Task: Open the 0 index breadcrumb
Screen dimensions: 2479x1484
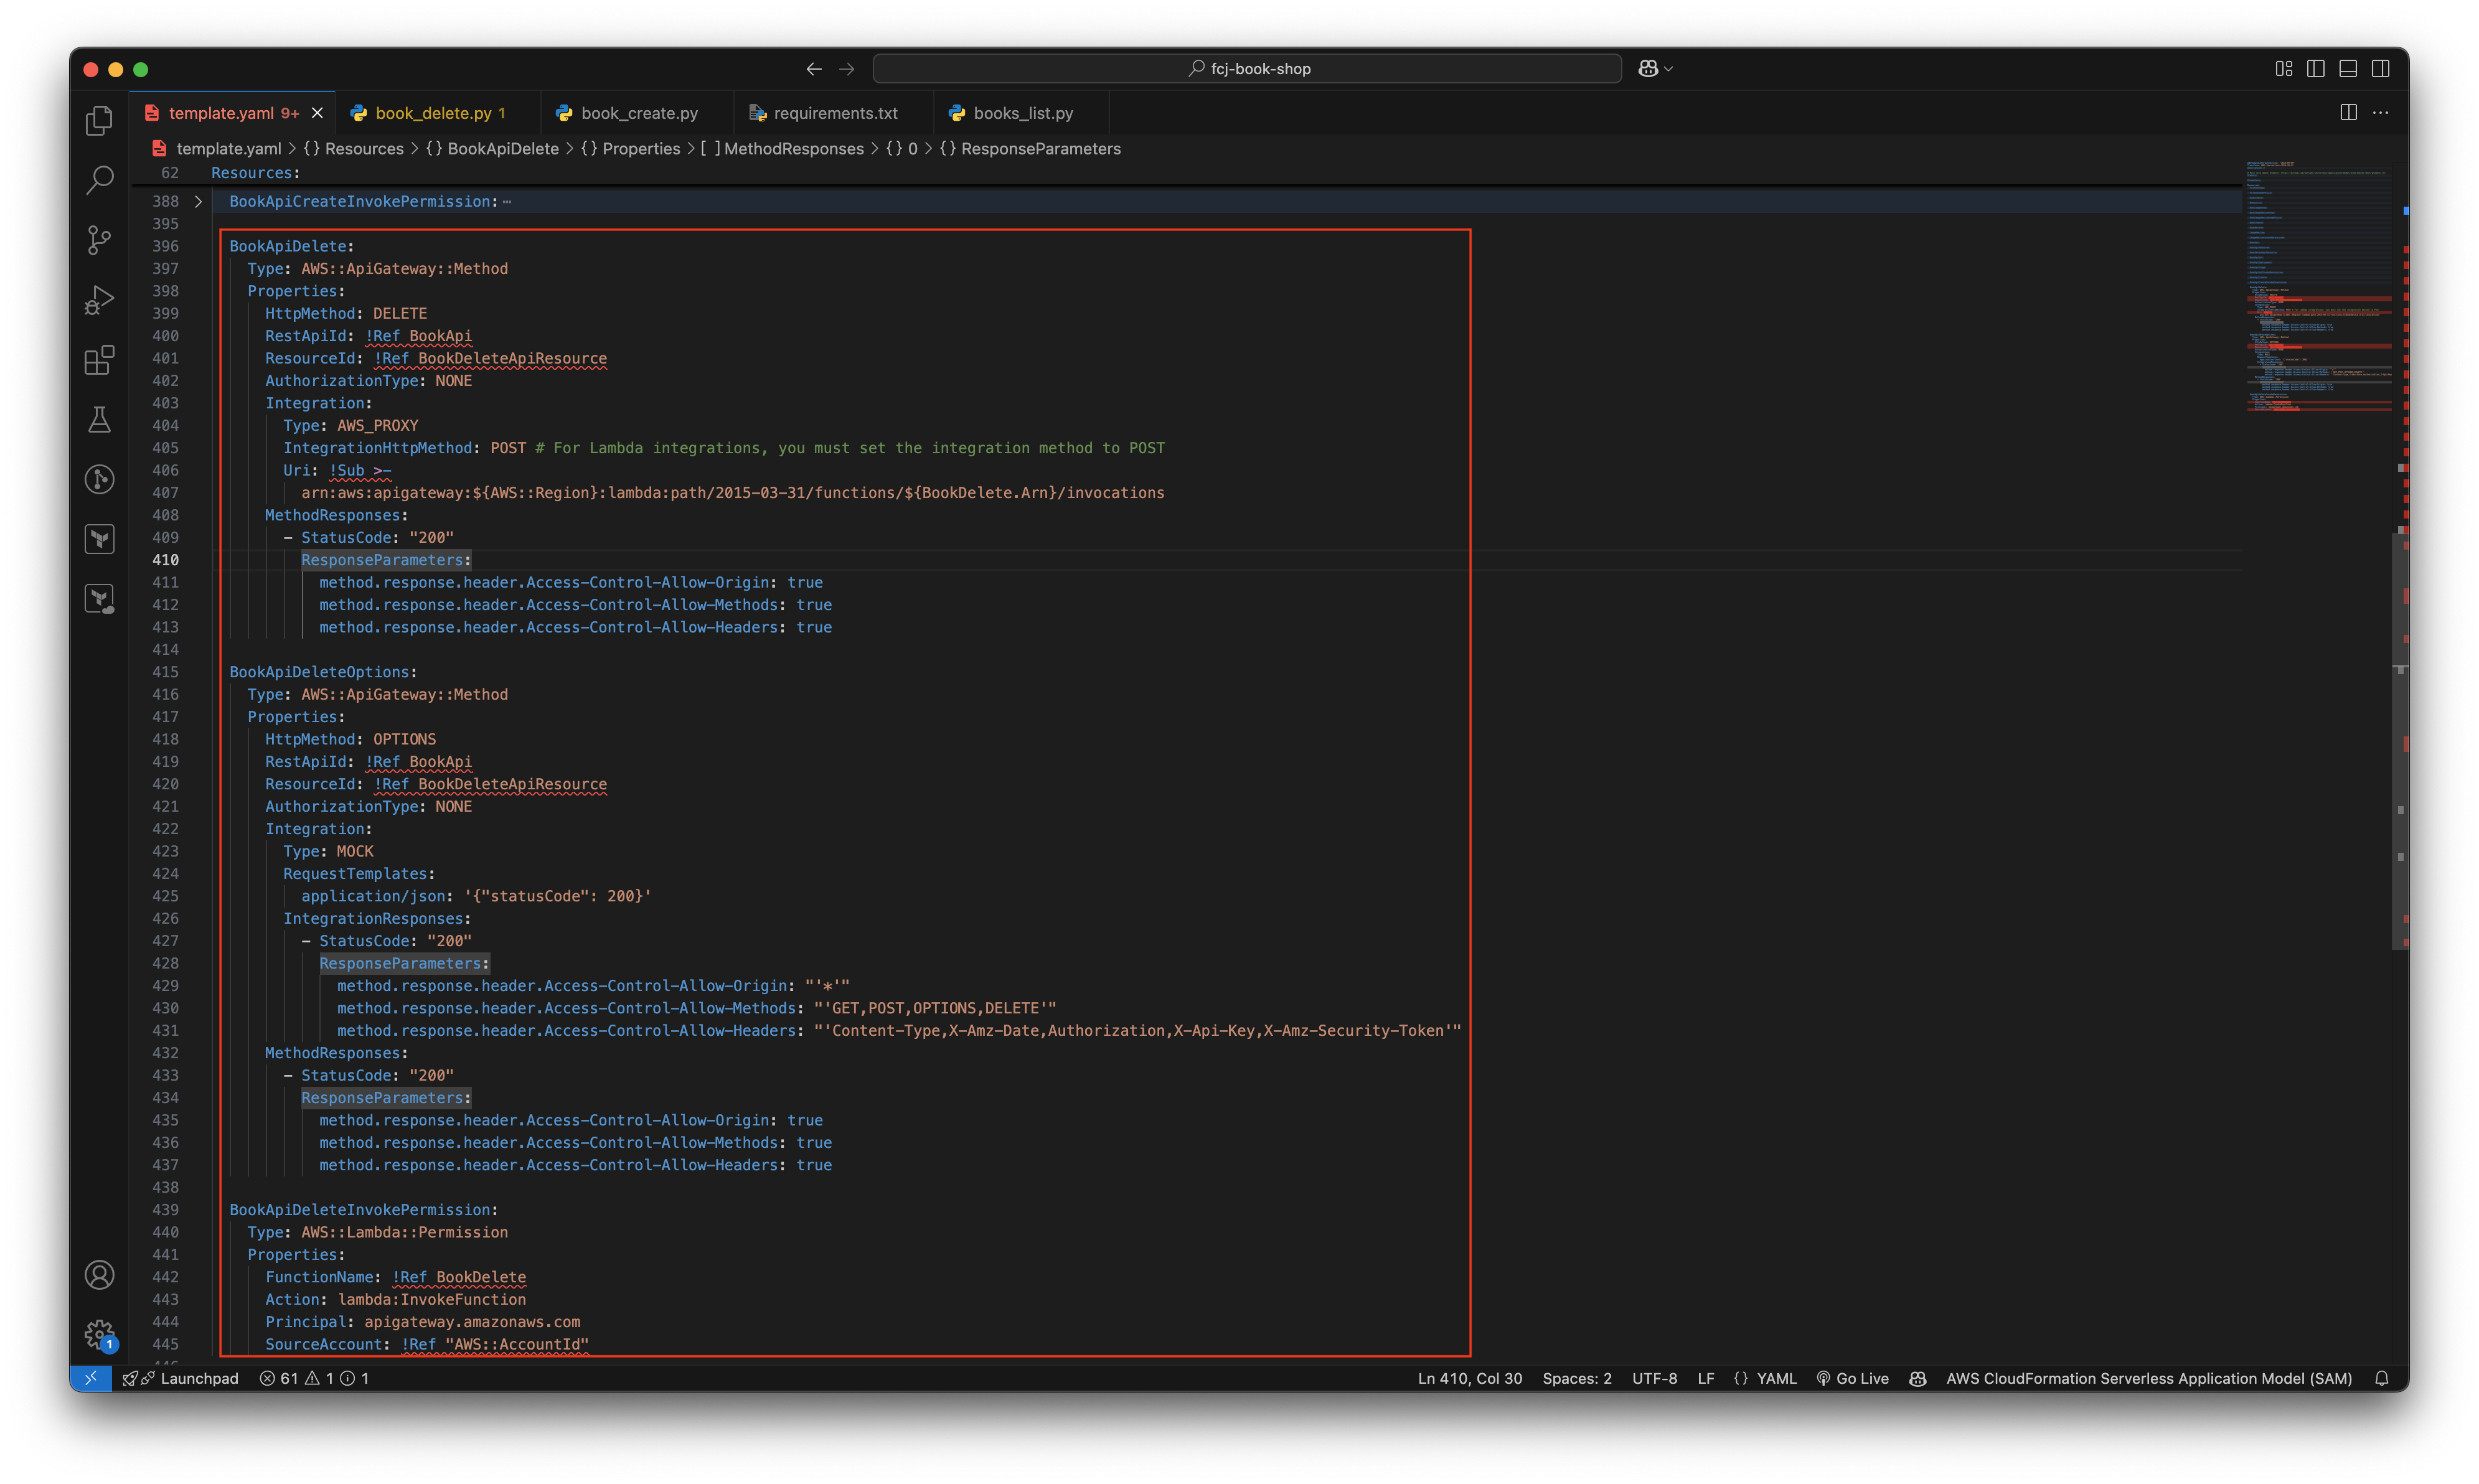Action: pos(901,148)
